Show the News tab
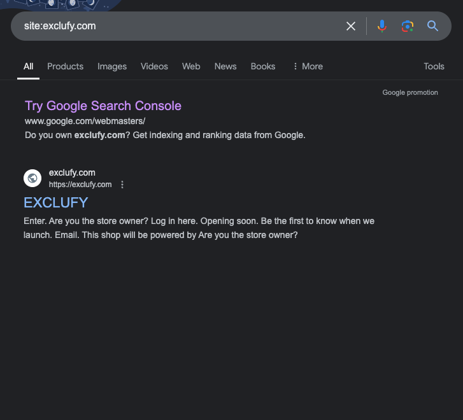463x420 pixels. pos(225,66)
